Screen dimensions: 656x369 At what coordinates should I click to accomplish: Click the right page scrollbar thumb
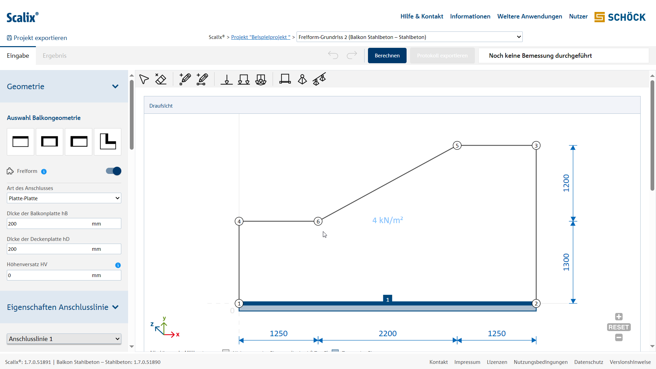pos(652,135)
